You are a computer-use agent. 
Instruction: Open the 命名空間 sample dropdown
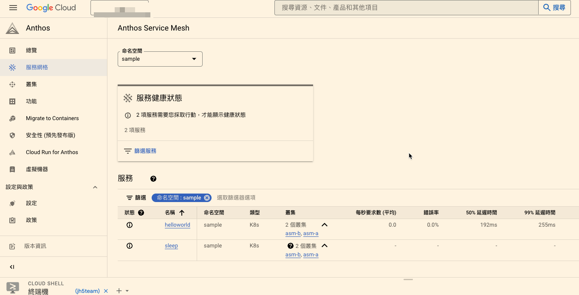click(x=160, y=59)
